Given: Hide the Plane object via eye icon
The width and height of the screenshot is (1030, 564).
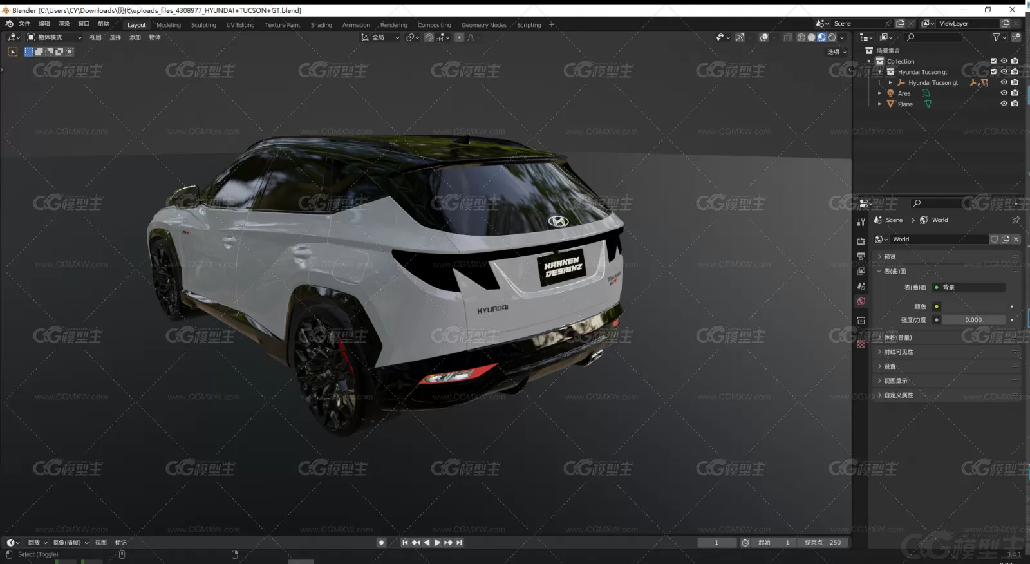Looking at the screenshot, I should pyautogui.click(x=1004, y=104).
